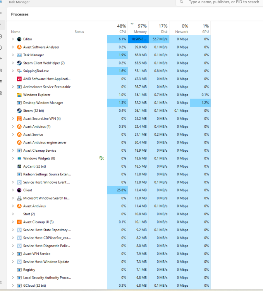Click the Windows Explorer folder icon
Viewport: 263px width, 291px height.
(x=19, y=95)
